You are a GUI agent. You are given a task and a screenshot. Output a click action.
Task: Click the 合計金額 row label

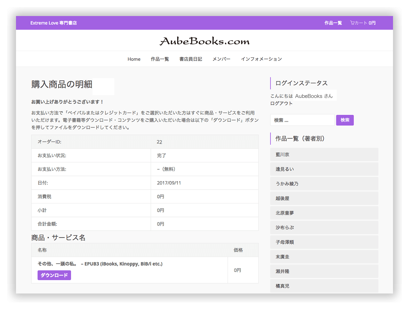point(47,224)
